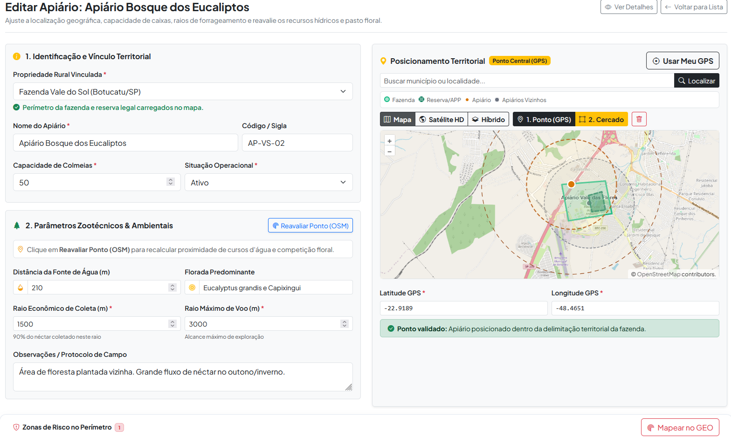Zoom in on the map

coord(389,141)
